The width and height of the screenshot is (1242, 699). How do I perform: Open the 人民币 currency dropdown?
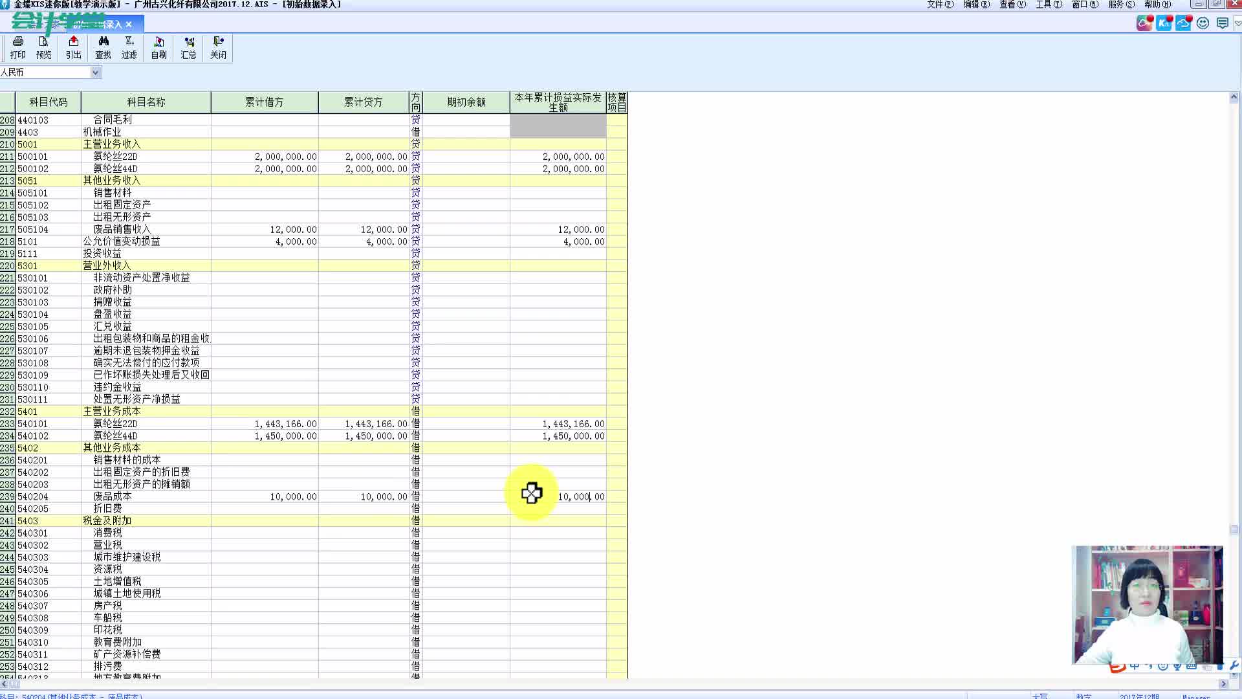(x=96, y=72)
